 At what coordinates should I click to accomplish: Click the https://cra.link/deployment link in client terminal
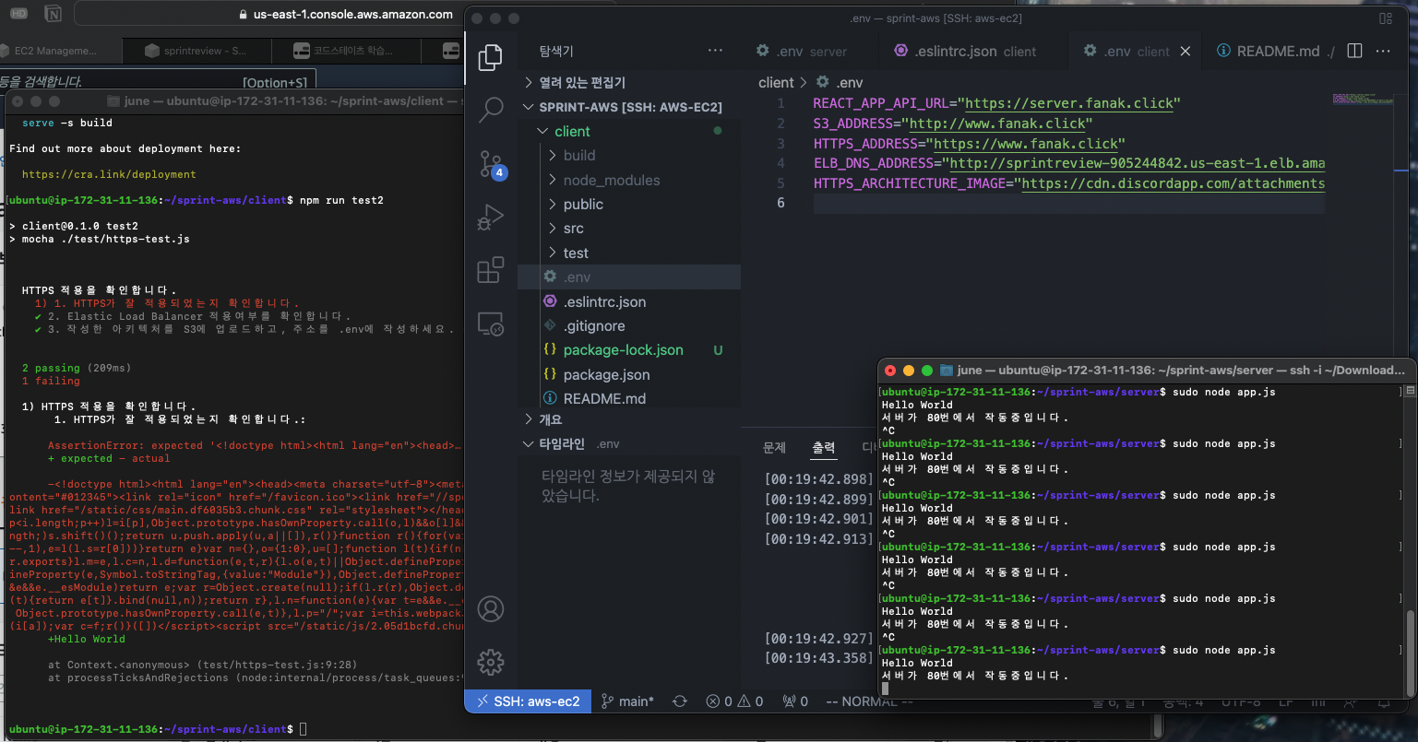[x=109, y=174]
